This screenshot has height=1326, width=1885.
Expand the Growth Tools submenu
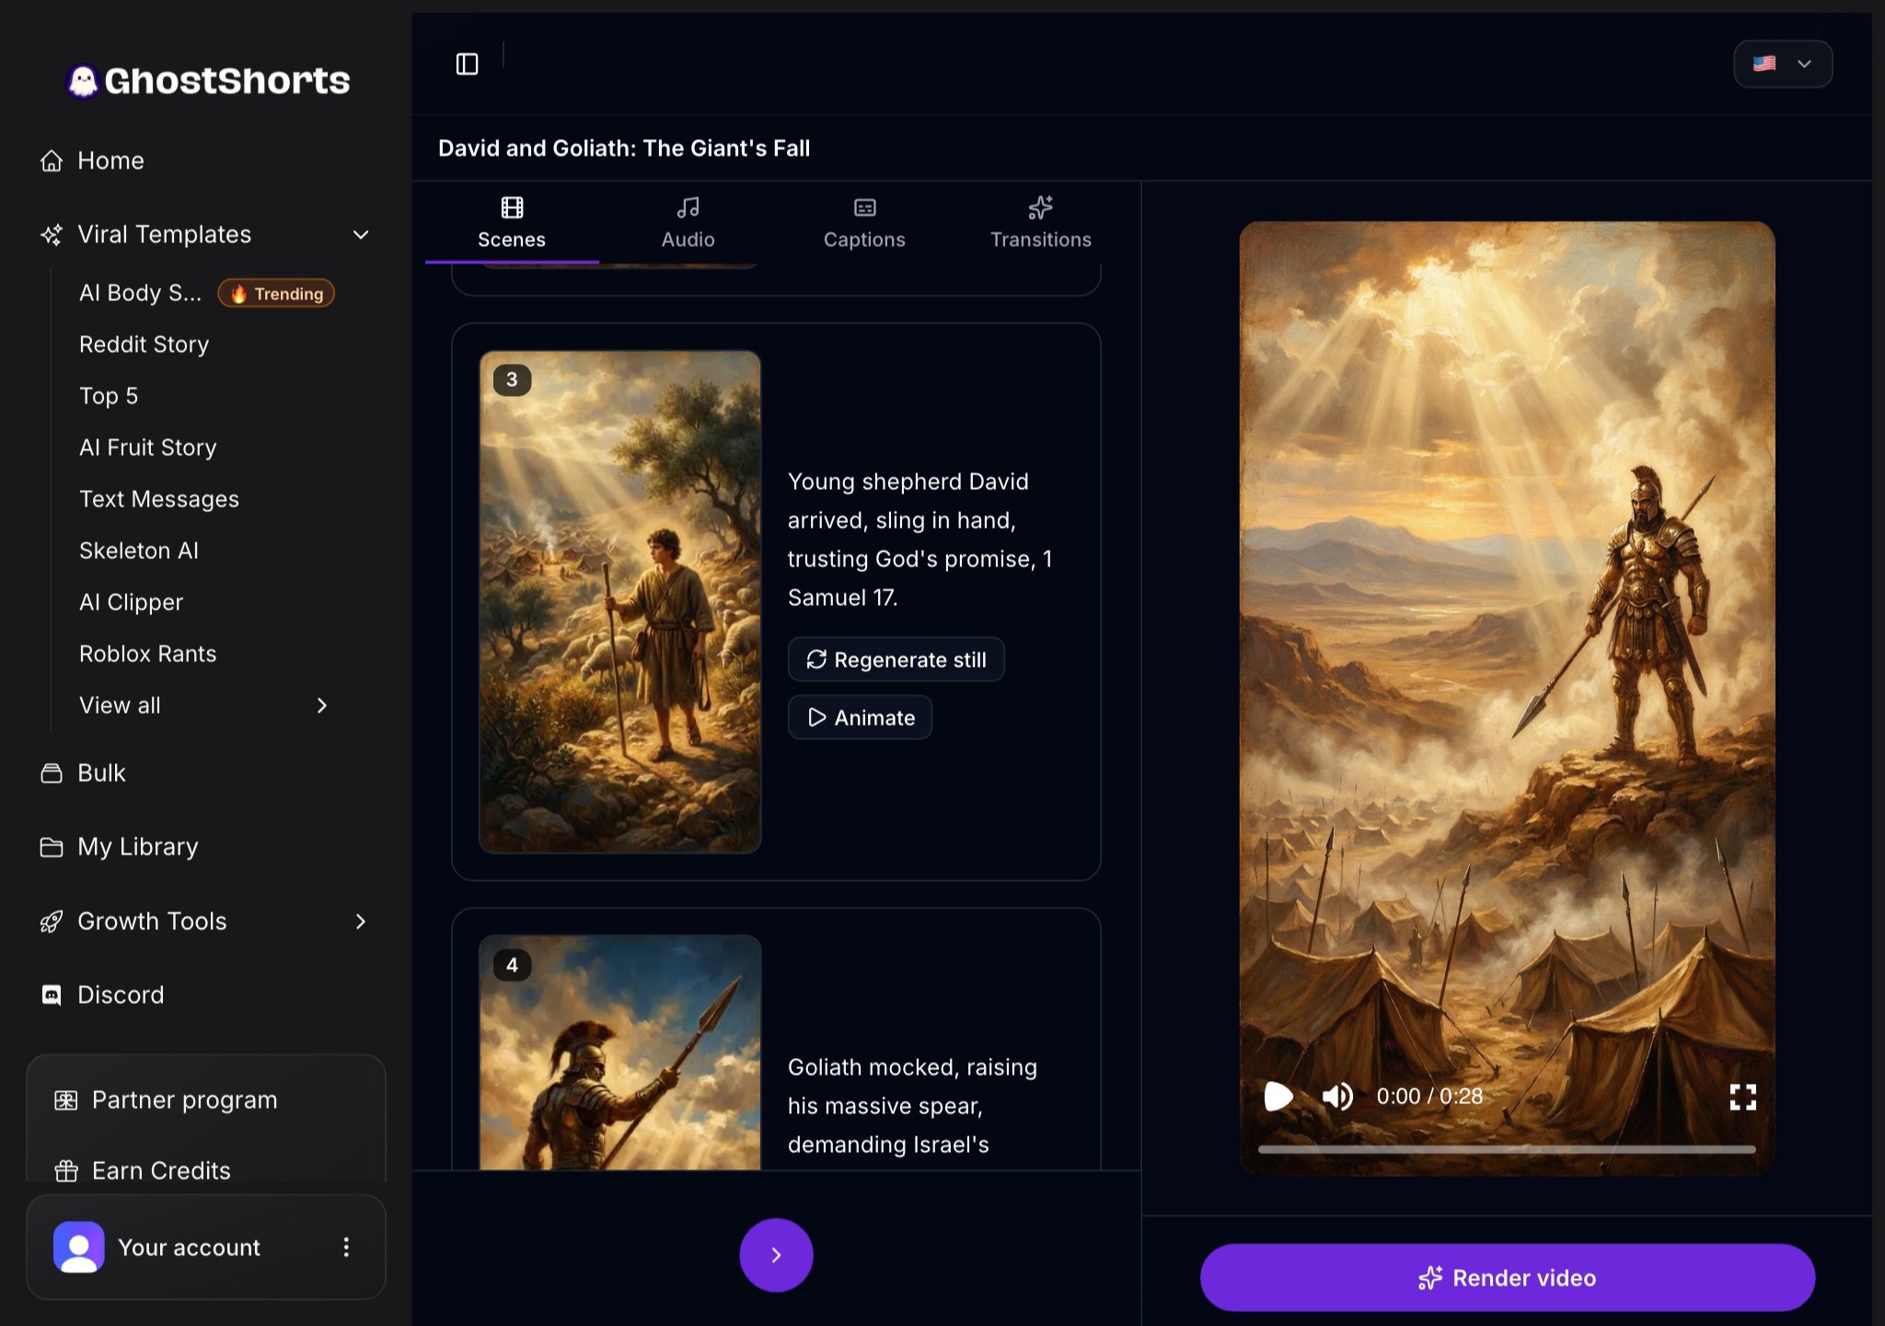click(361, 921)
